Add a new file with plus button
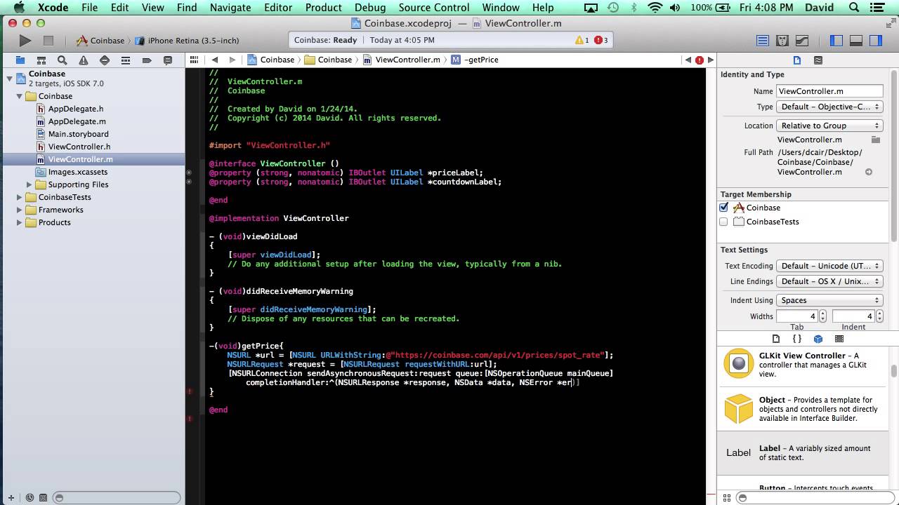 [11, 498]
